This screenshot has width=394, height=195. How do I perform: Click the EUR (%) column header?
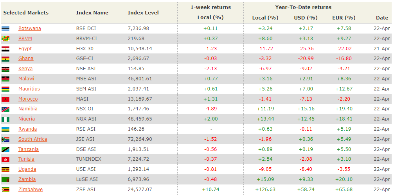(344, 18)
